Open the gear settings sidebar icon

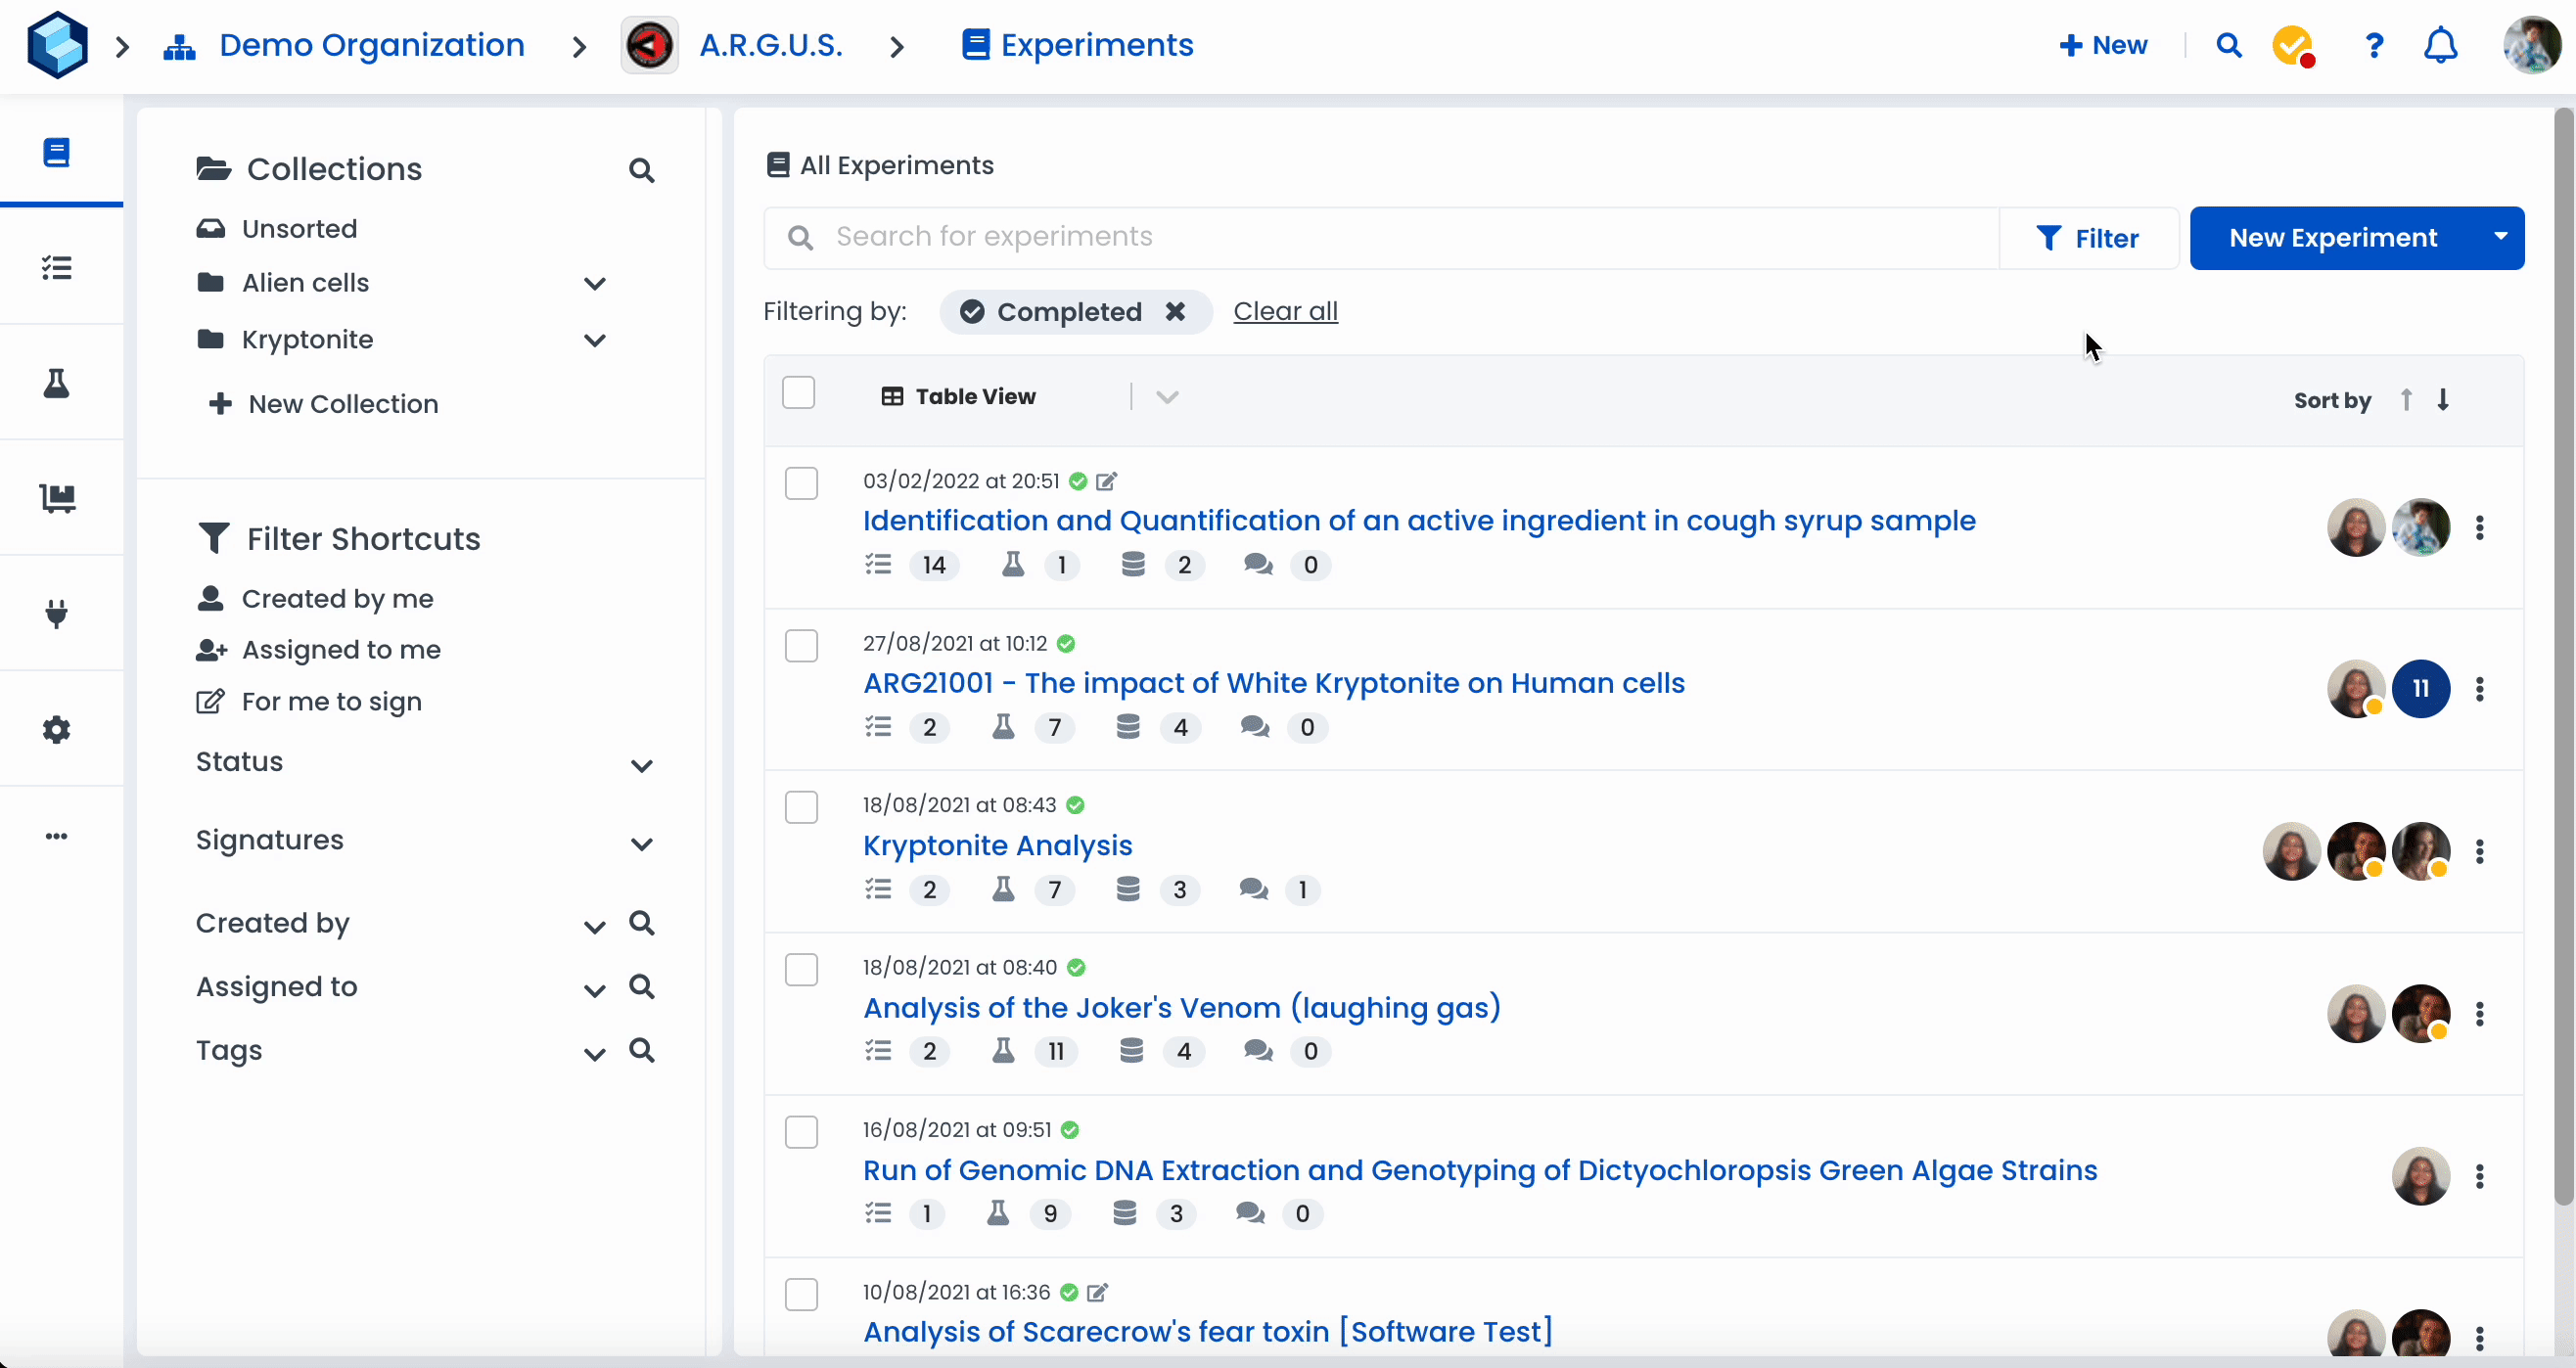pos(57,729)
